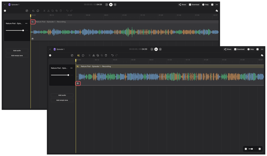Click Add audio in the front window
The width and height of the screenshot is (267, 156).
point(62,95)
